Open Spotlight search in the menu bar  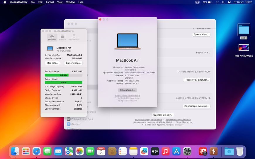click(223, 2)
